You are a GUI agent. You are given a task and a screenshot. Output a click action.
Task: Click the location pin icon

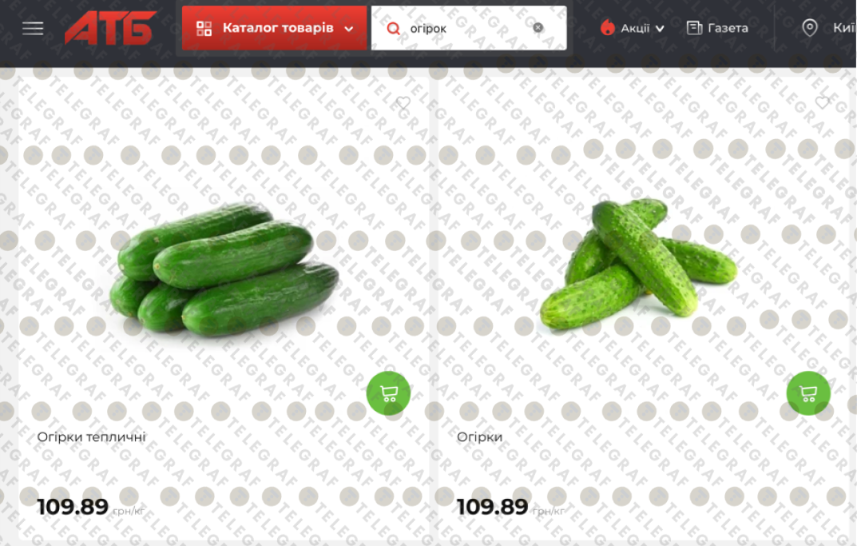pos(809,27)
